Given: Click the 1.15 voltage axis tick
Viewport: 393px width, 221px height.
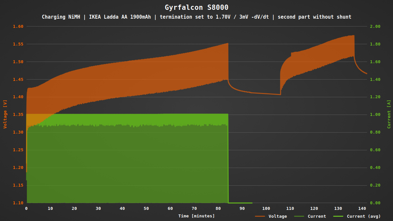Looking at the screenshot, I should [18, 185].
